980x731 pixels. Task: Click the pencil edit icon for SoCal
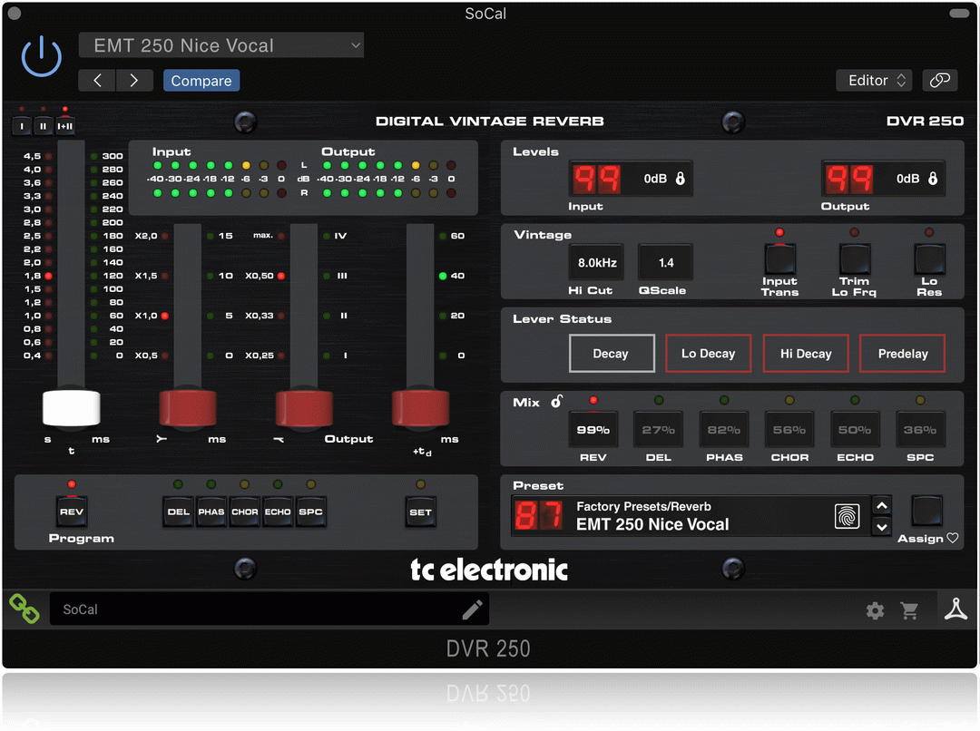click(x=472, y=609)
